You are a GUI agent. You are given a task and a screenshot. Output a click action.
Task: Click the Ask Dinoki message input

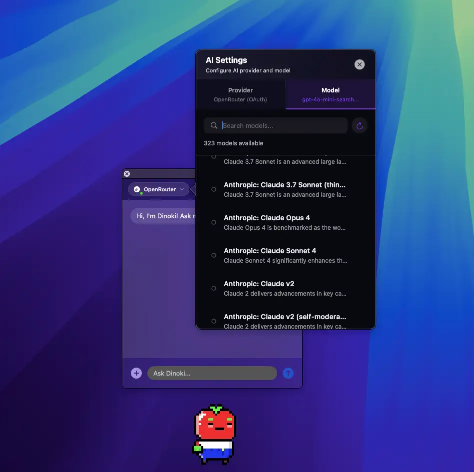(212, 373)
